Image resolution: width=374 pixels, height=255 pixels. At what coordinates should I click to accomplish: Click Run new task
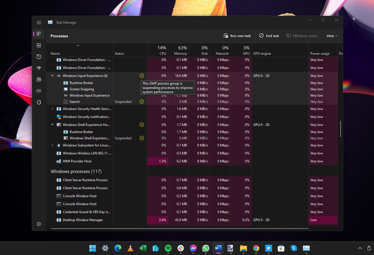point(237,36)
